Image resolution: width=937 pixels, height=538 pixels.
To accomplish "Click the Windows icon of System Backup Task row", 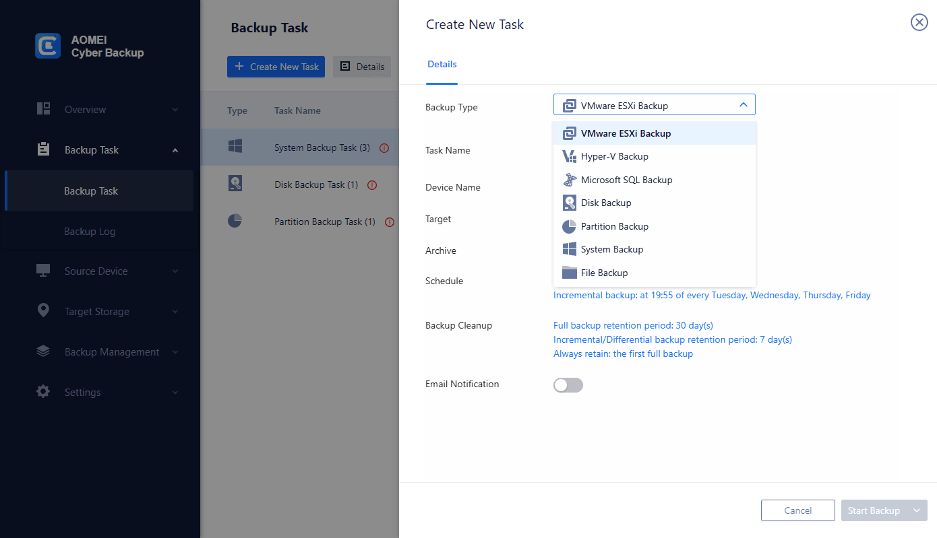I will (x=235, y=146).
